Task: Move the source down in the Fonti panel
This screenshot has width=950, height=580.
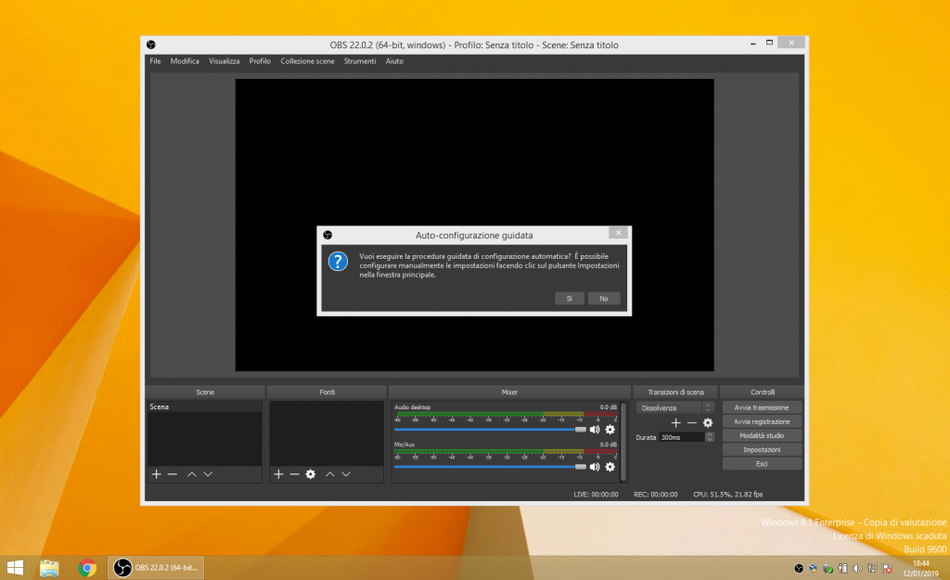Action: [346, 474]
